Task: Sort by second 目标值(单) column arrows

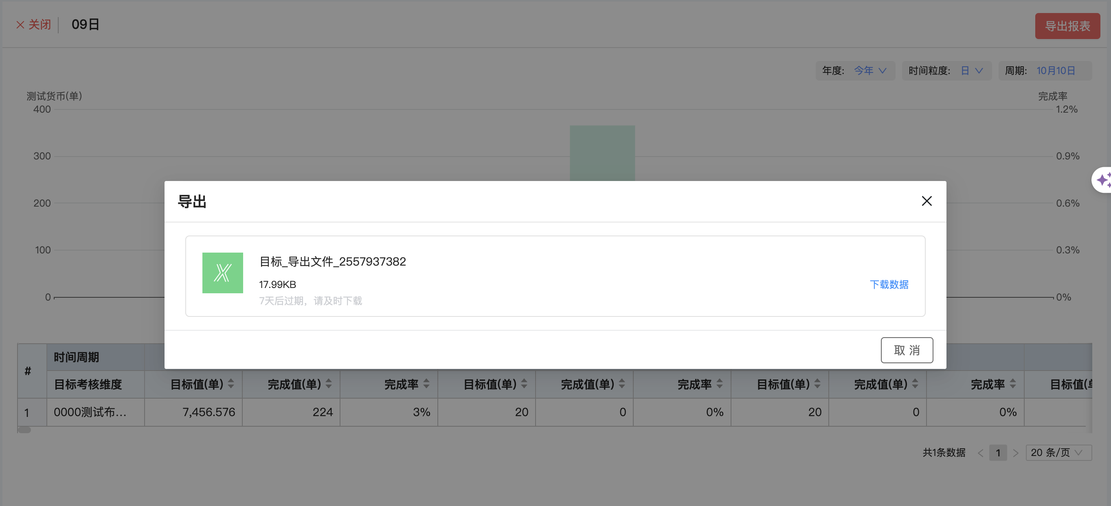Action: pyautogui.click(x=524, y=384)
